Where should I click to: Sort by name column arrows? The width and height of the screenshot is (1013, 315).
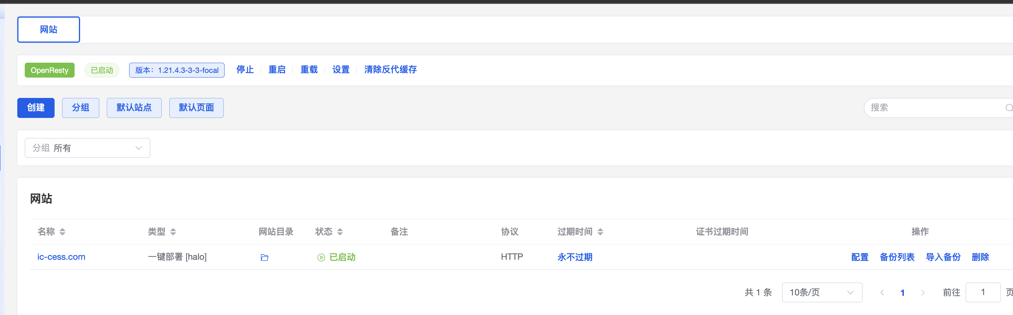point(62,232)
